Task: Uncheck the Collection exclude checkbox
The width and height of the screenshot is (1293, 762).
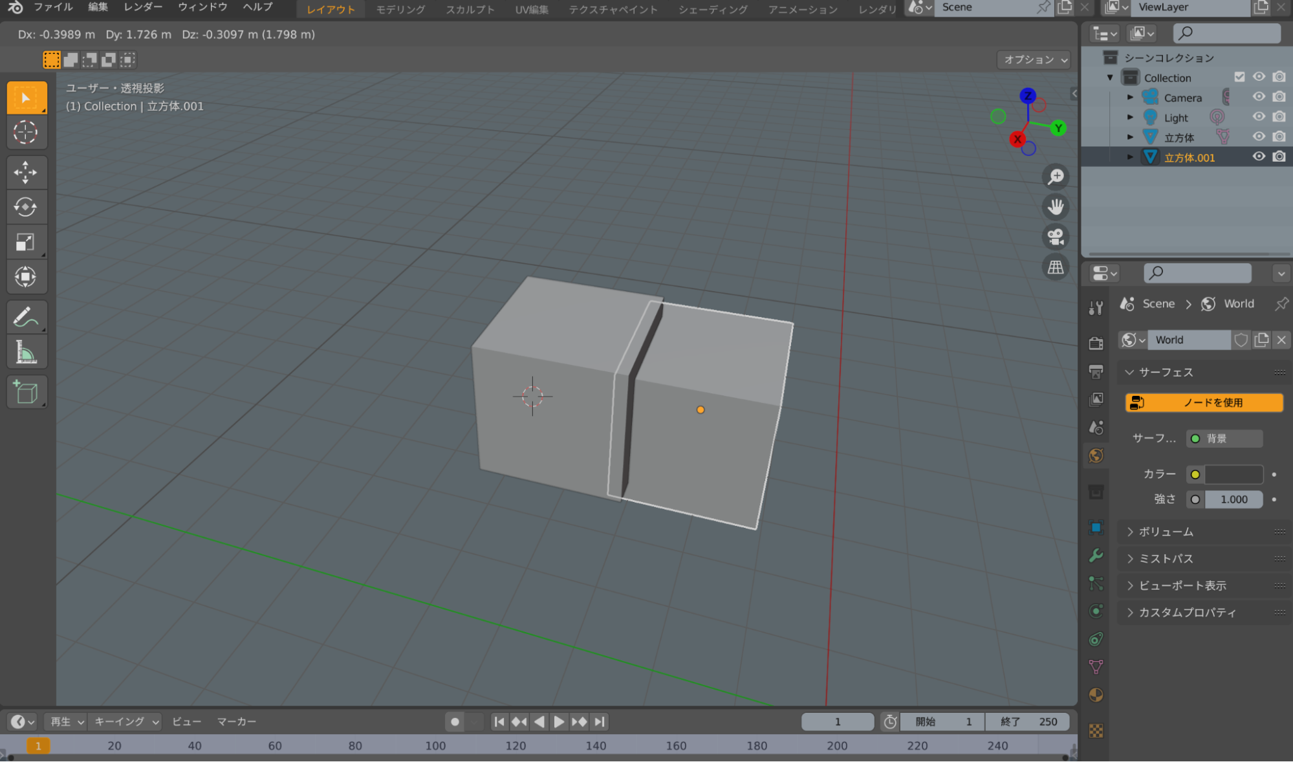Action: (1239, 77)
